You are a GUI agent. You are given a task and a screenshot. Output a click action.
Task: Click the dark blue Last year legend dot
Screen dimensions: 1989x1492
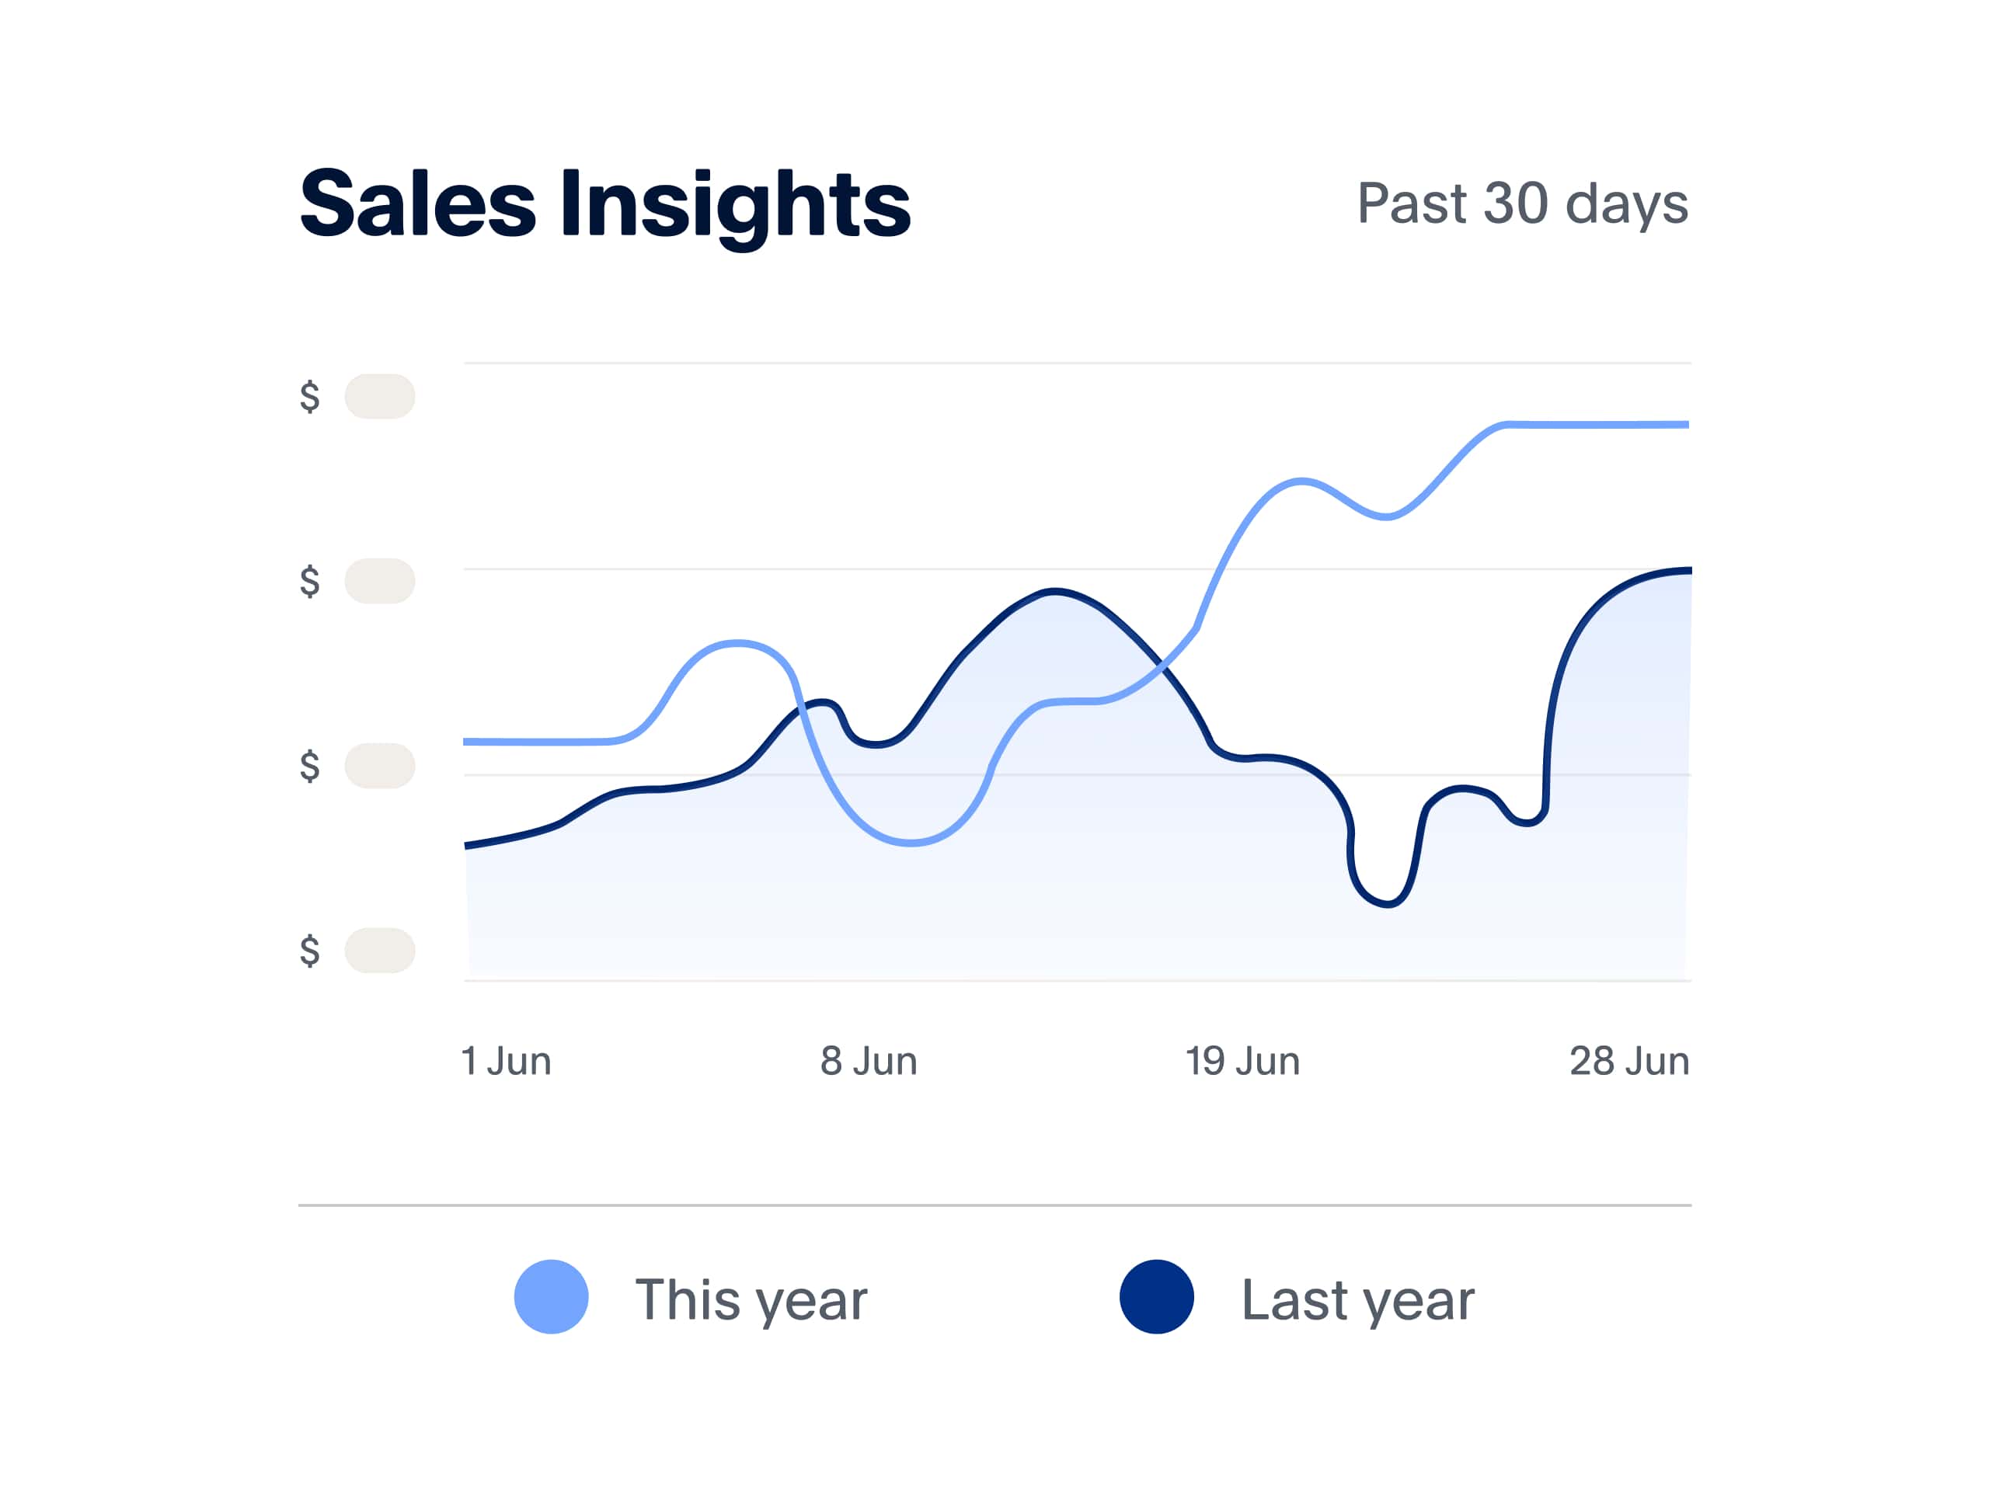1156,1297
